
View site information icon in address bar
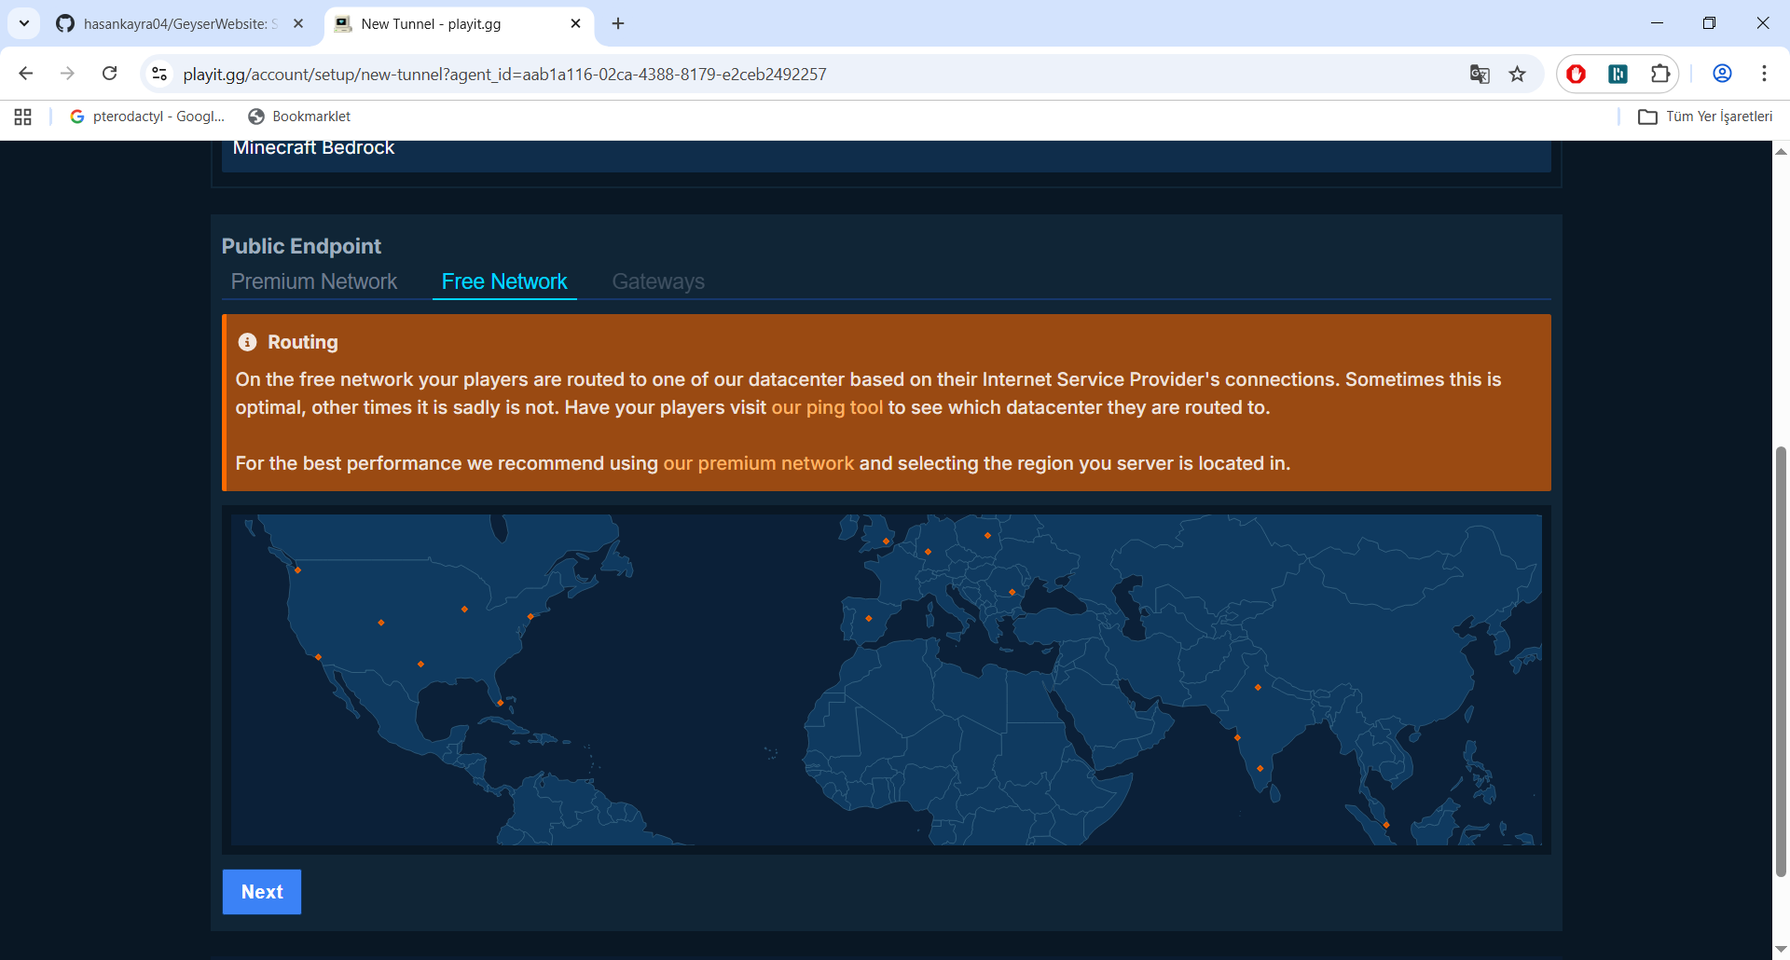[x=159, y=74]
